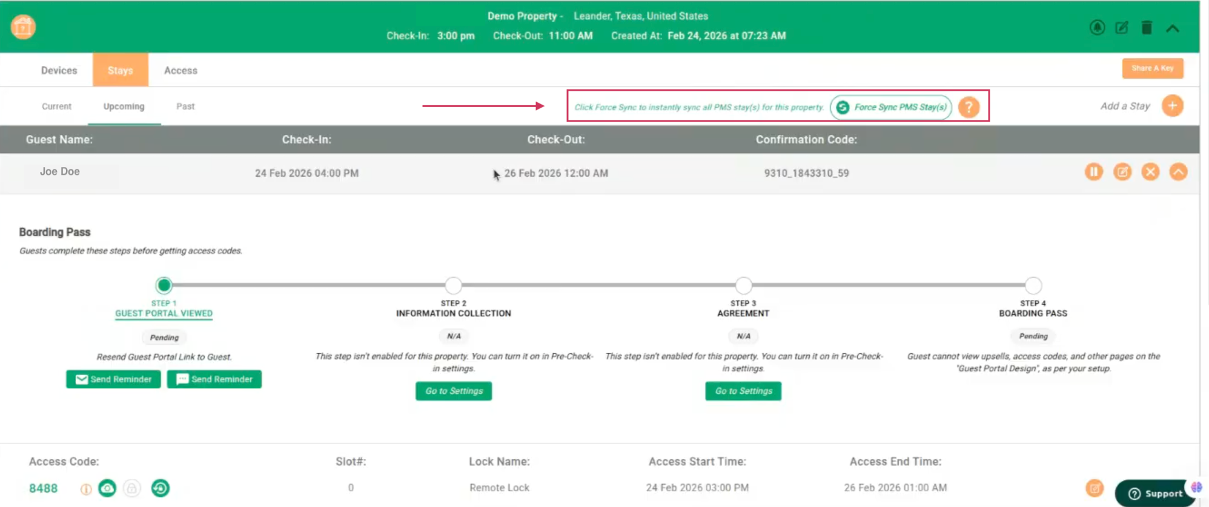This screenshot has height=507, width=1209.
Task: Open the Guest Portal Viewed link
Action: 164,313
